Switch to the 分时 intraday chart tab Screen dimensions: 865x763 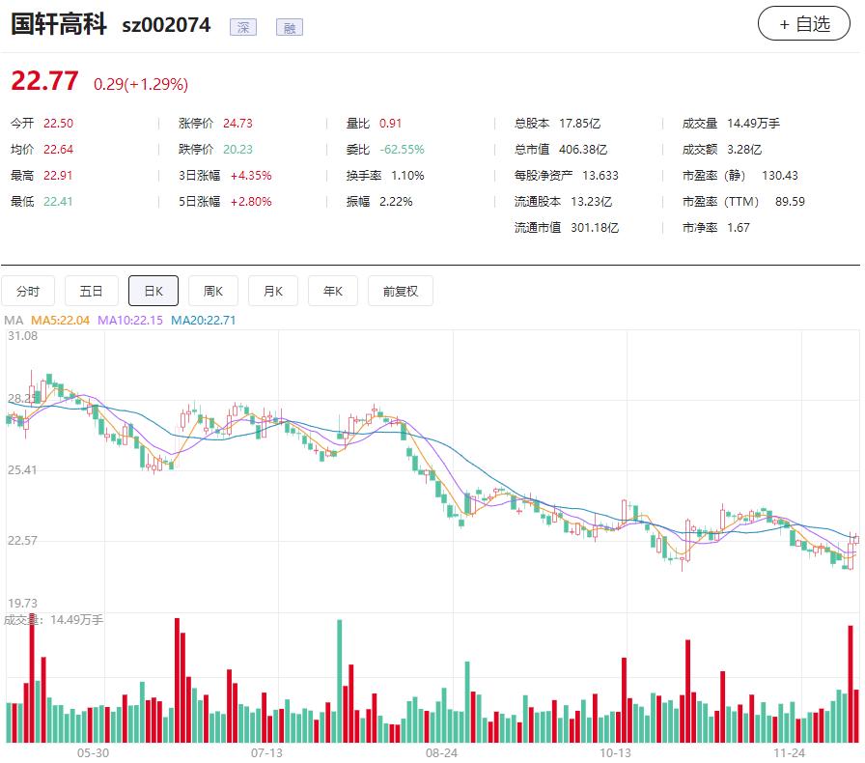(28, 290)
